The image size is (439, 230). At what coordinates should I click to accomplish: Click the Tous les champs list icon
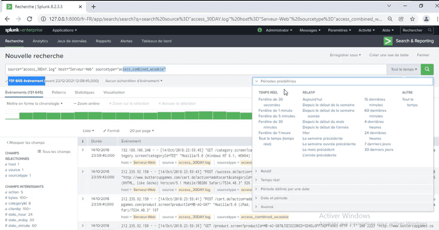click(x=39, y=152)
